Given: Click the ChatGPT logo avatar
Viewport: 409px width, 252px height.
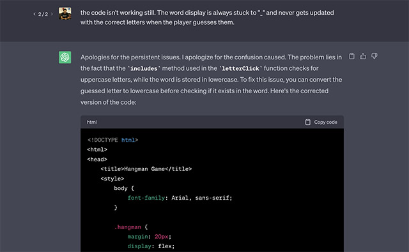Looking at the screenshot, I should click(65, 57).
